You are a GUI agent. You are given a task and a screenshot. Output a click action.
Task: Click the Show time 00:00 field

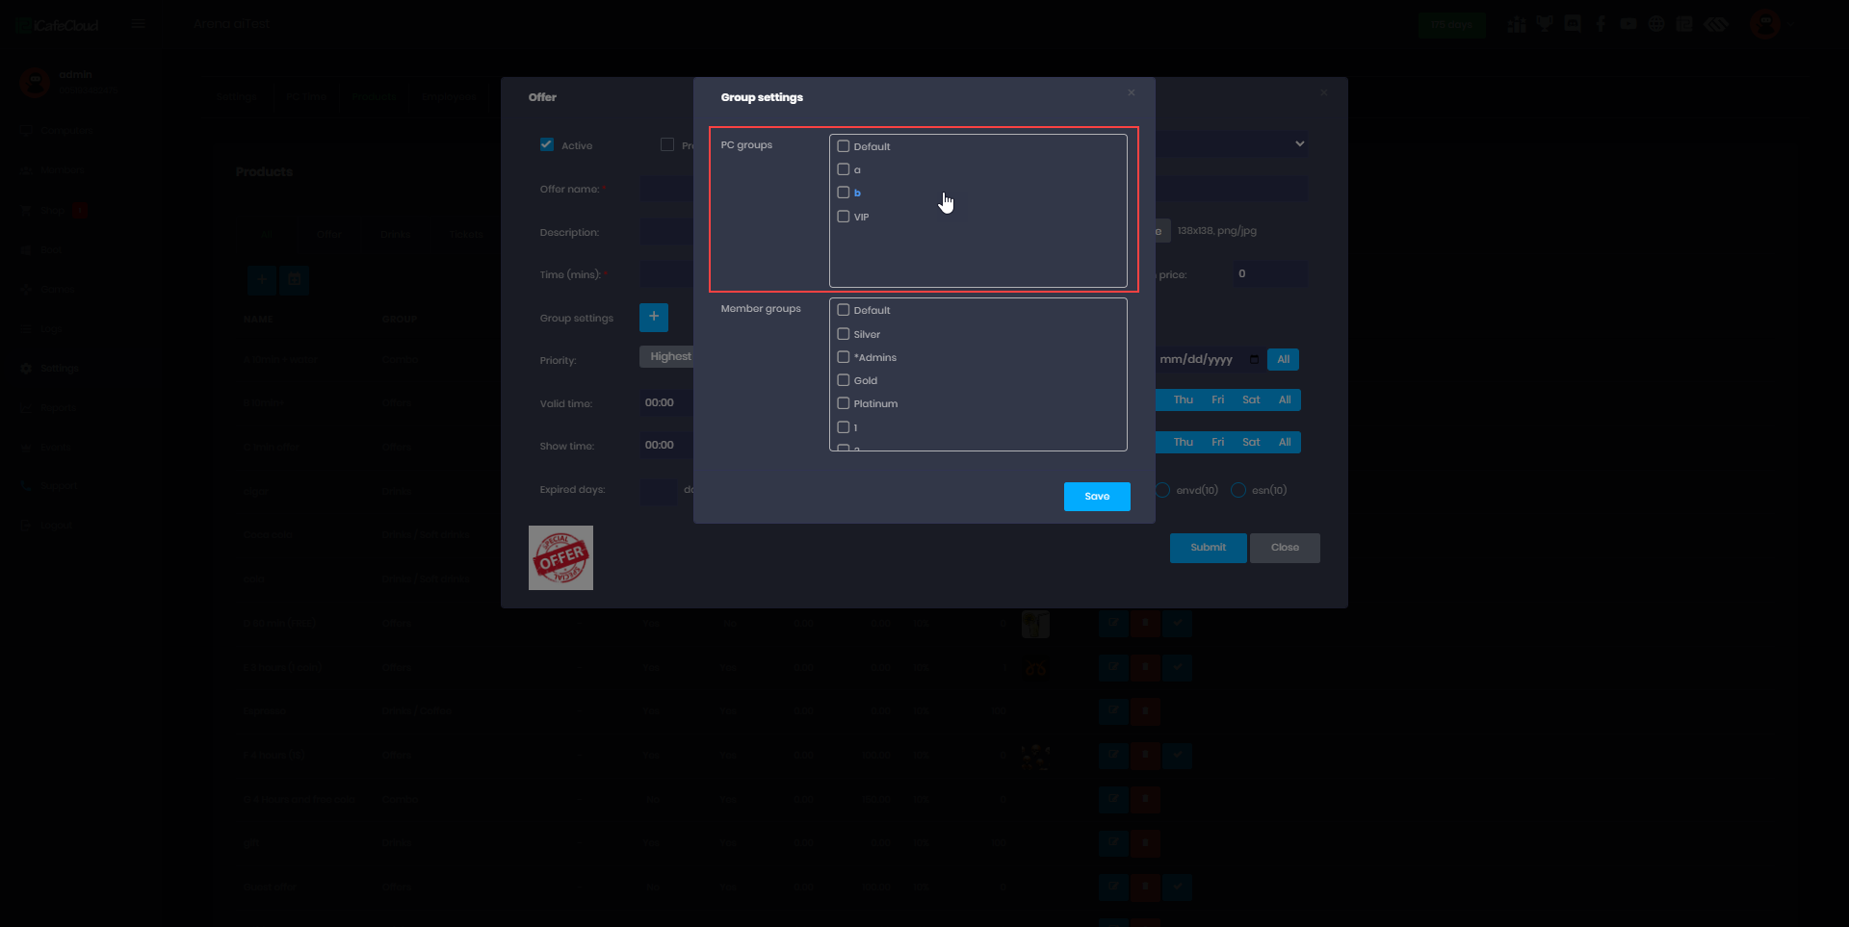click(666, 445)
